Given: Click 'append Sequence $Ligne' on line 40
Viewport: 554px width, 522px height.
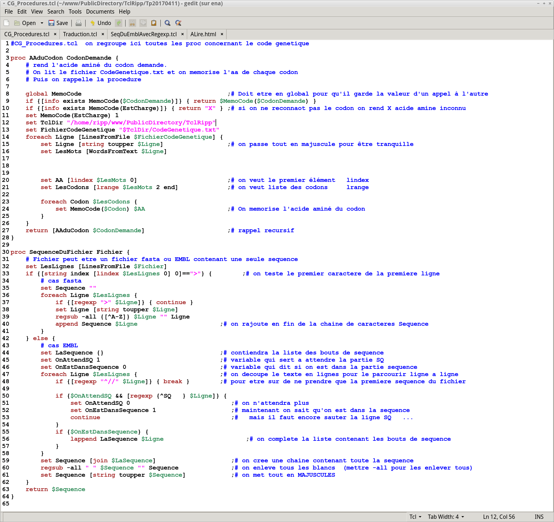Looking at the screenshot, I should 96,324.
